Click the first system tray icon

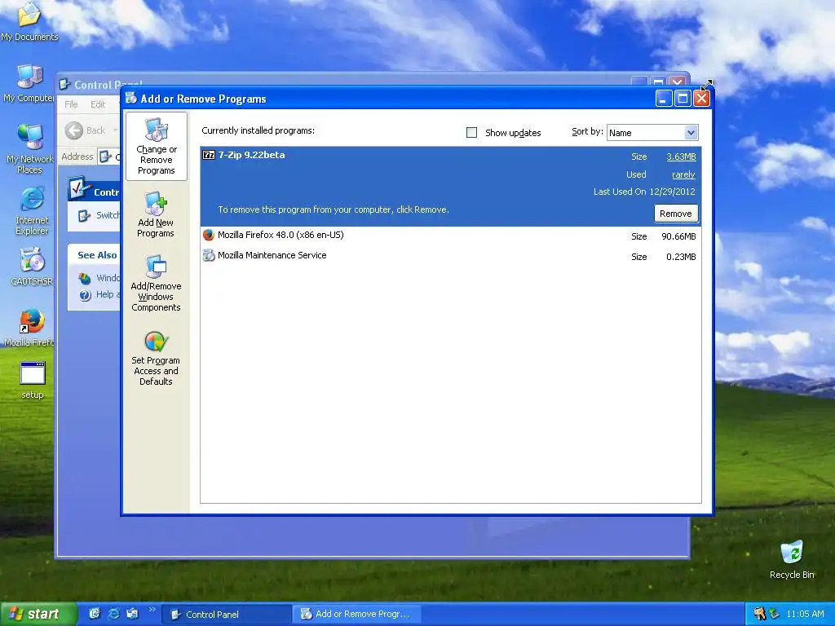tap(760, 614)
